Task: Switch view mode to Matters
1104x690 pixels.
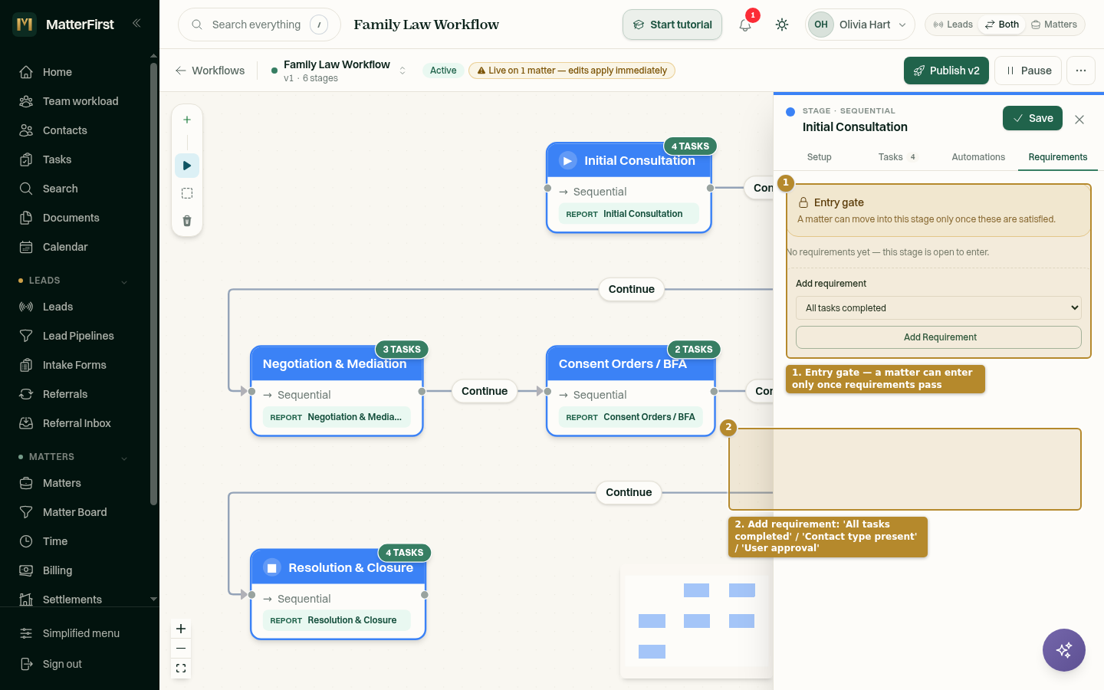Action: (1054, 25)
